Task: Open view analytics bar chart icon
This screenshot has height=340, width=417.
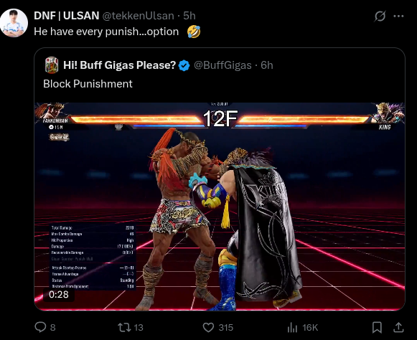Action: 292,328
